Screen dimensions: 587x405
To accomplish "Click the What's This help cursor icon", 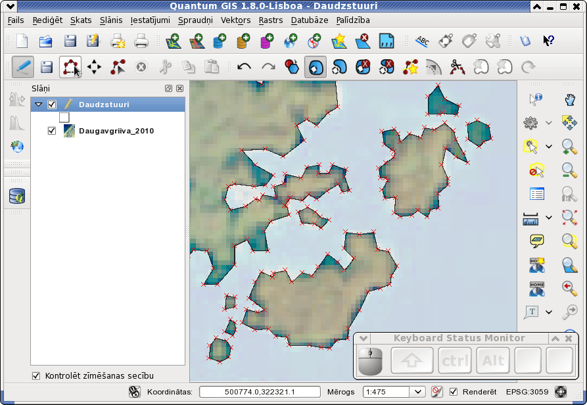I will click(548, 40).
